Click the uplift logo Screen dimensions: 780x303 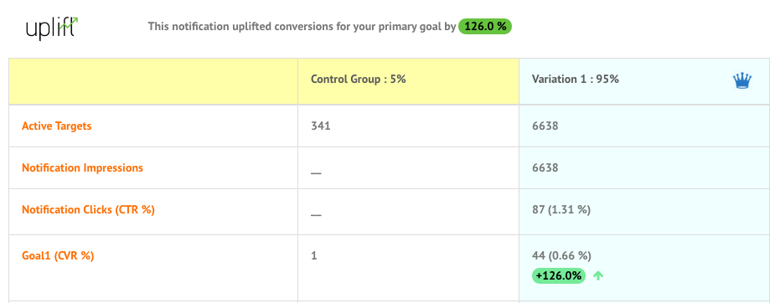[52, 28]
